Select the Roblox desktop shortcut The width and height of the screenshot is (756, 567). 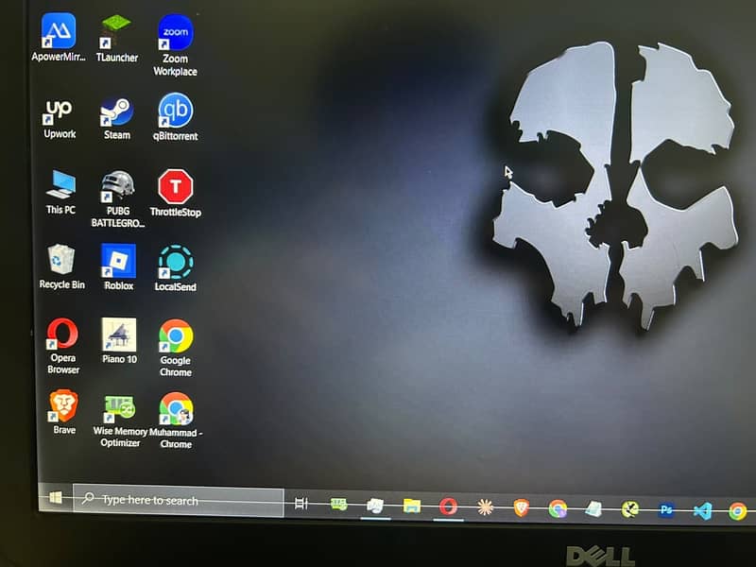119,266
